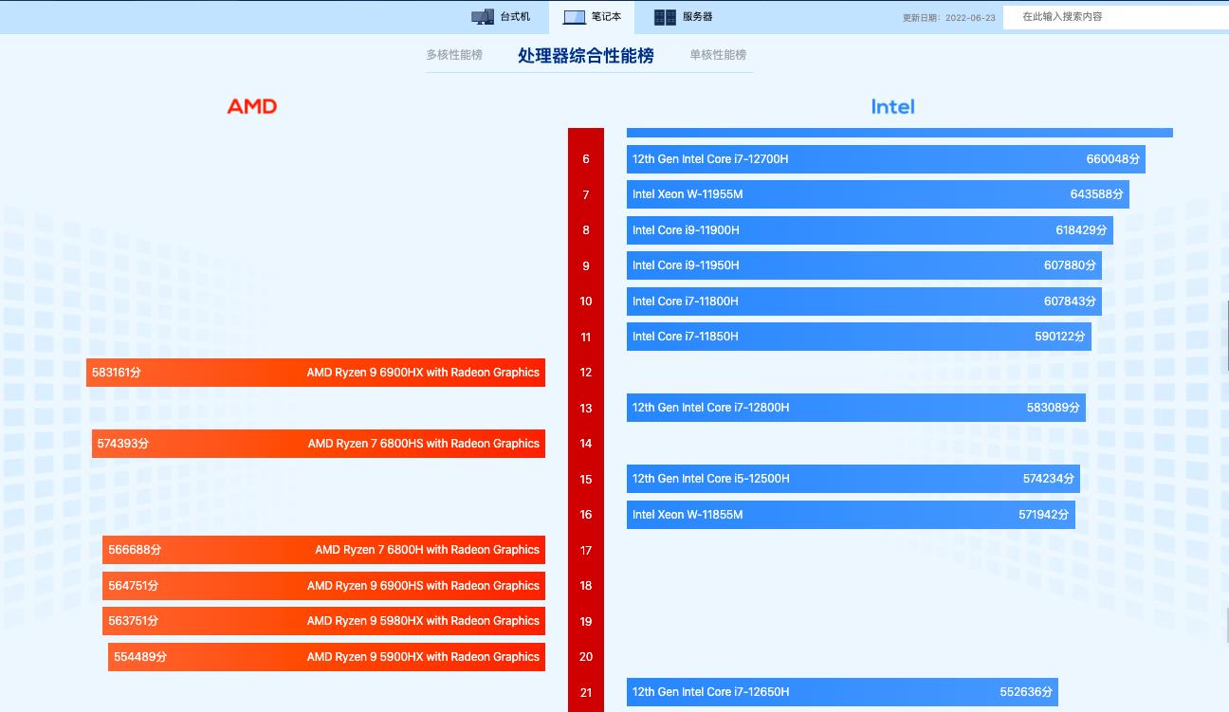Click the AMD Ryzen 9 6900HX score bar
Image resolution: width=1229 pixels, height=712 pixels.
(x=317, y=372)
